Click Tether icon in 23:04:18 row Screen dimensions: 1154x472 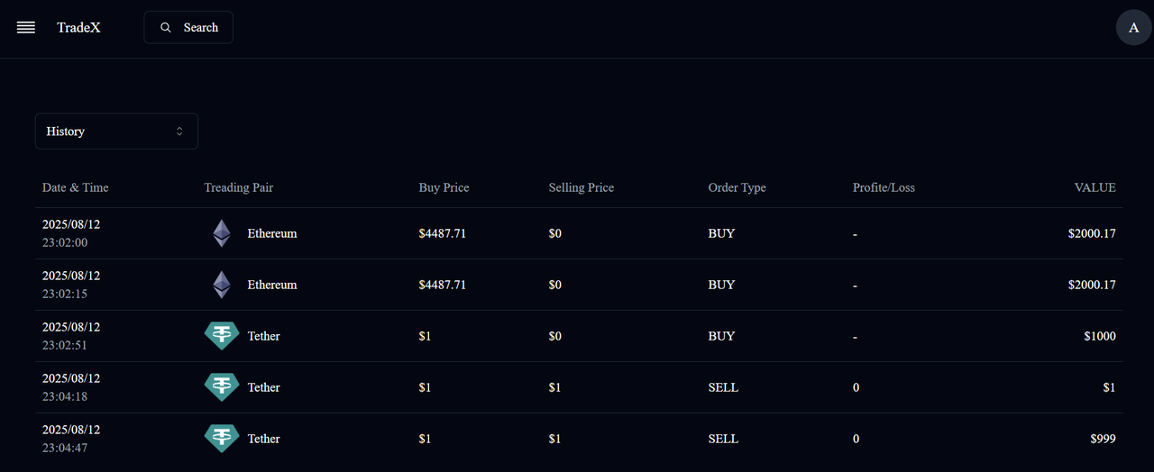222,387
